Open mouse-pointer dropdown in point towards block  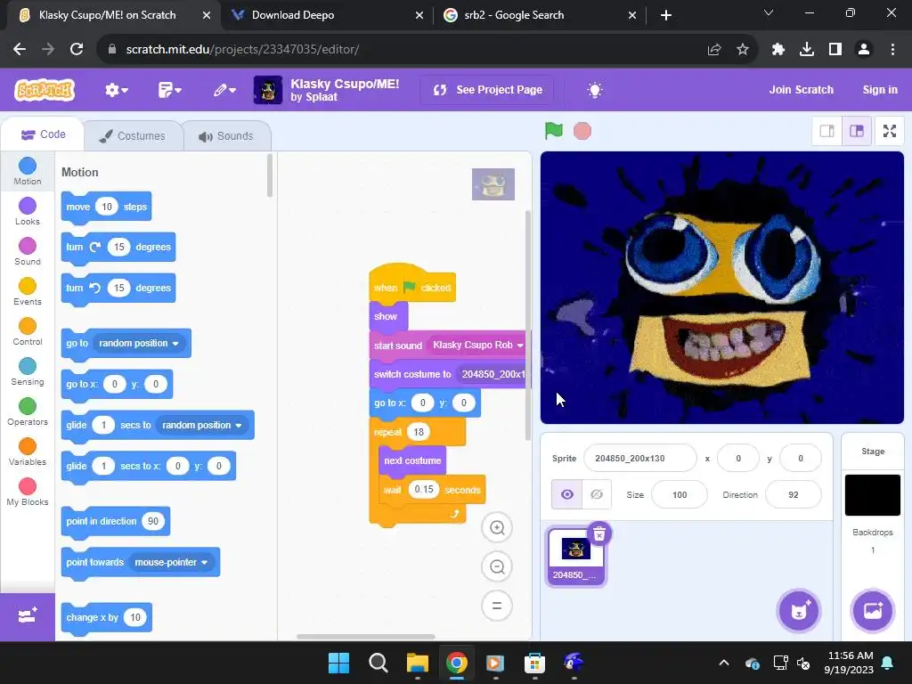coord(171,563)
